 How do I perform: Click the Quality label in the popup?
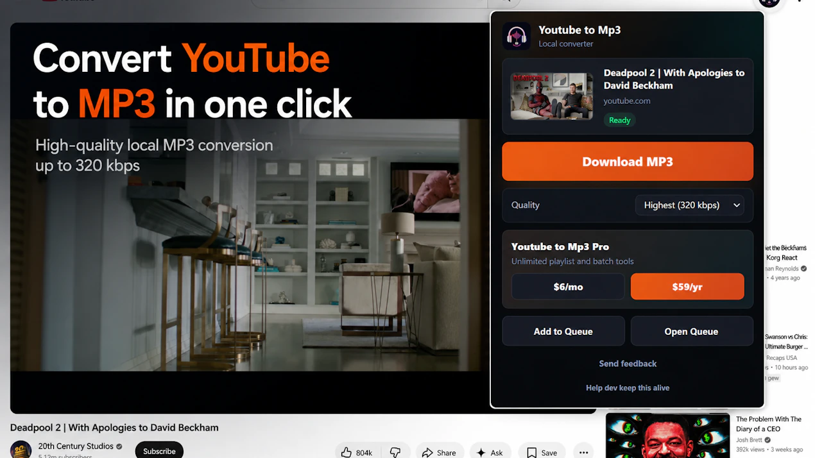tap(525, 205)
